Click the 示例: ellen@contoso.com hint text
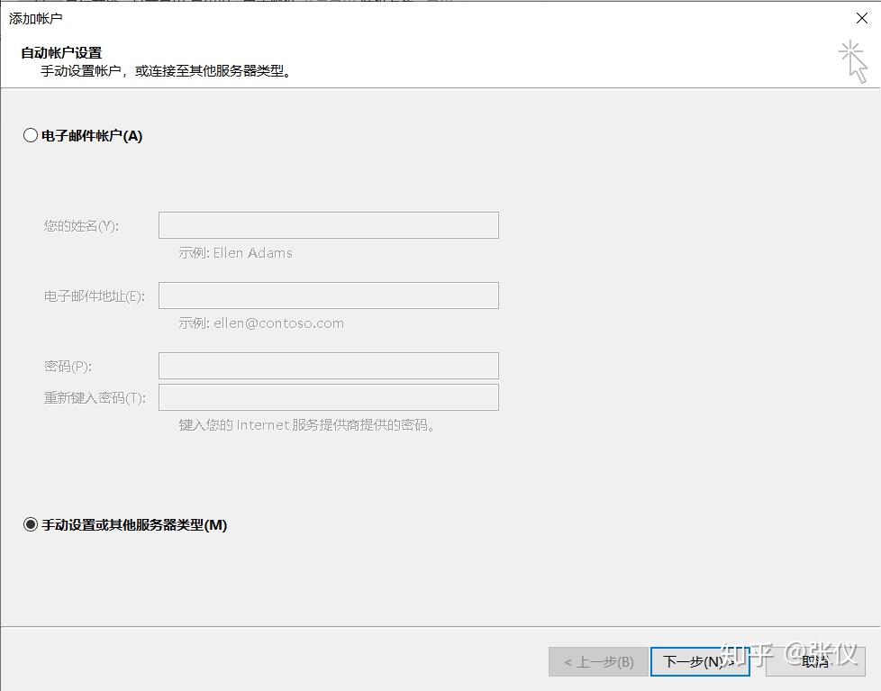The image size is (881, 691). pyautogui.click(x=261, y=323)
